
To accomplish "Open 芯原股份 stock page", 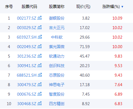I will pyautogui.click(x=57, y=75).
